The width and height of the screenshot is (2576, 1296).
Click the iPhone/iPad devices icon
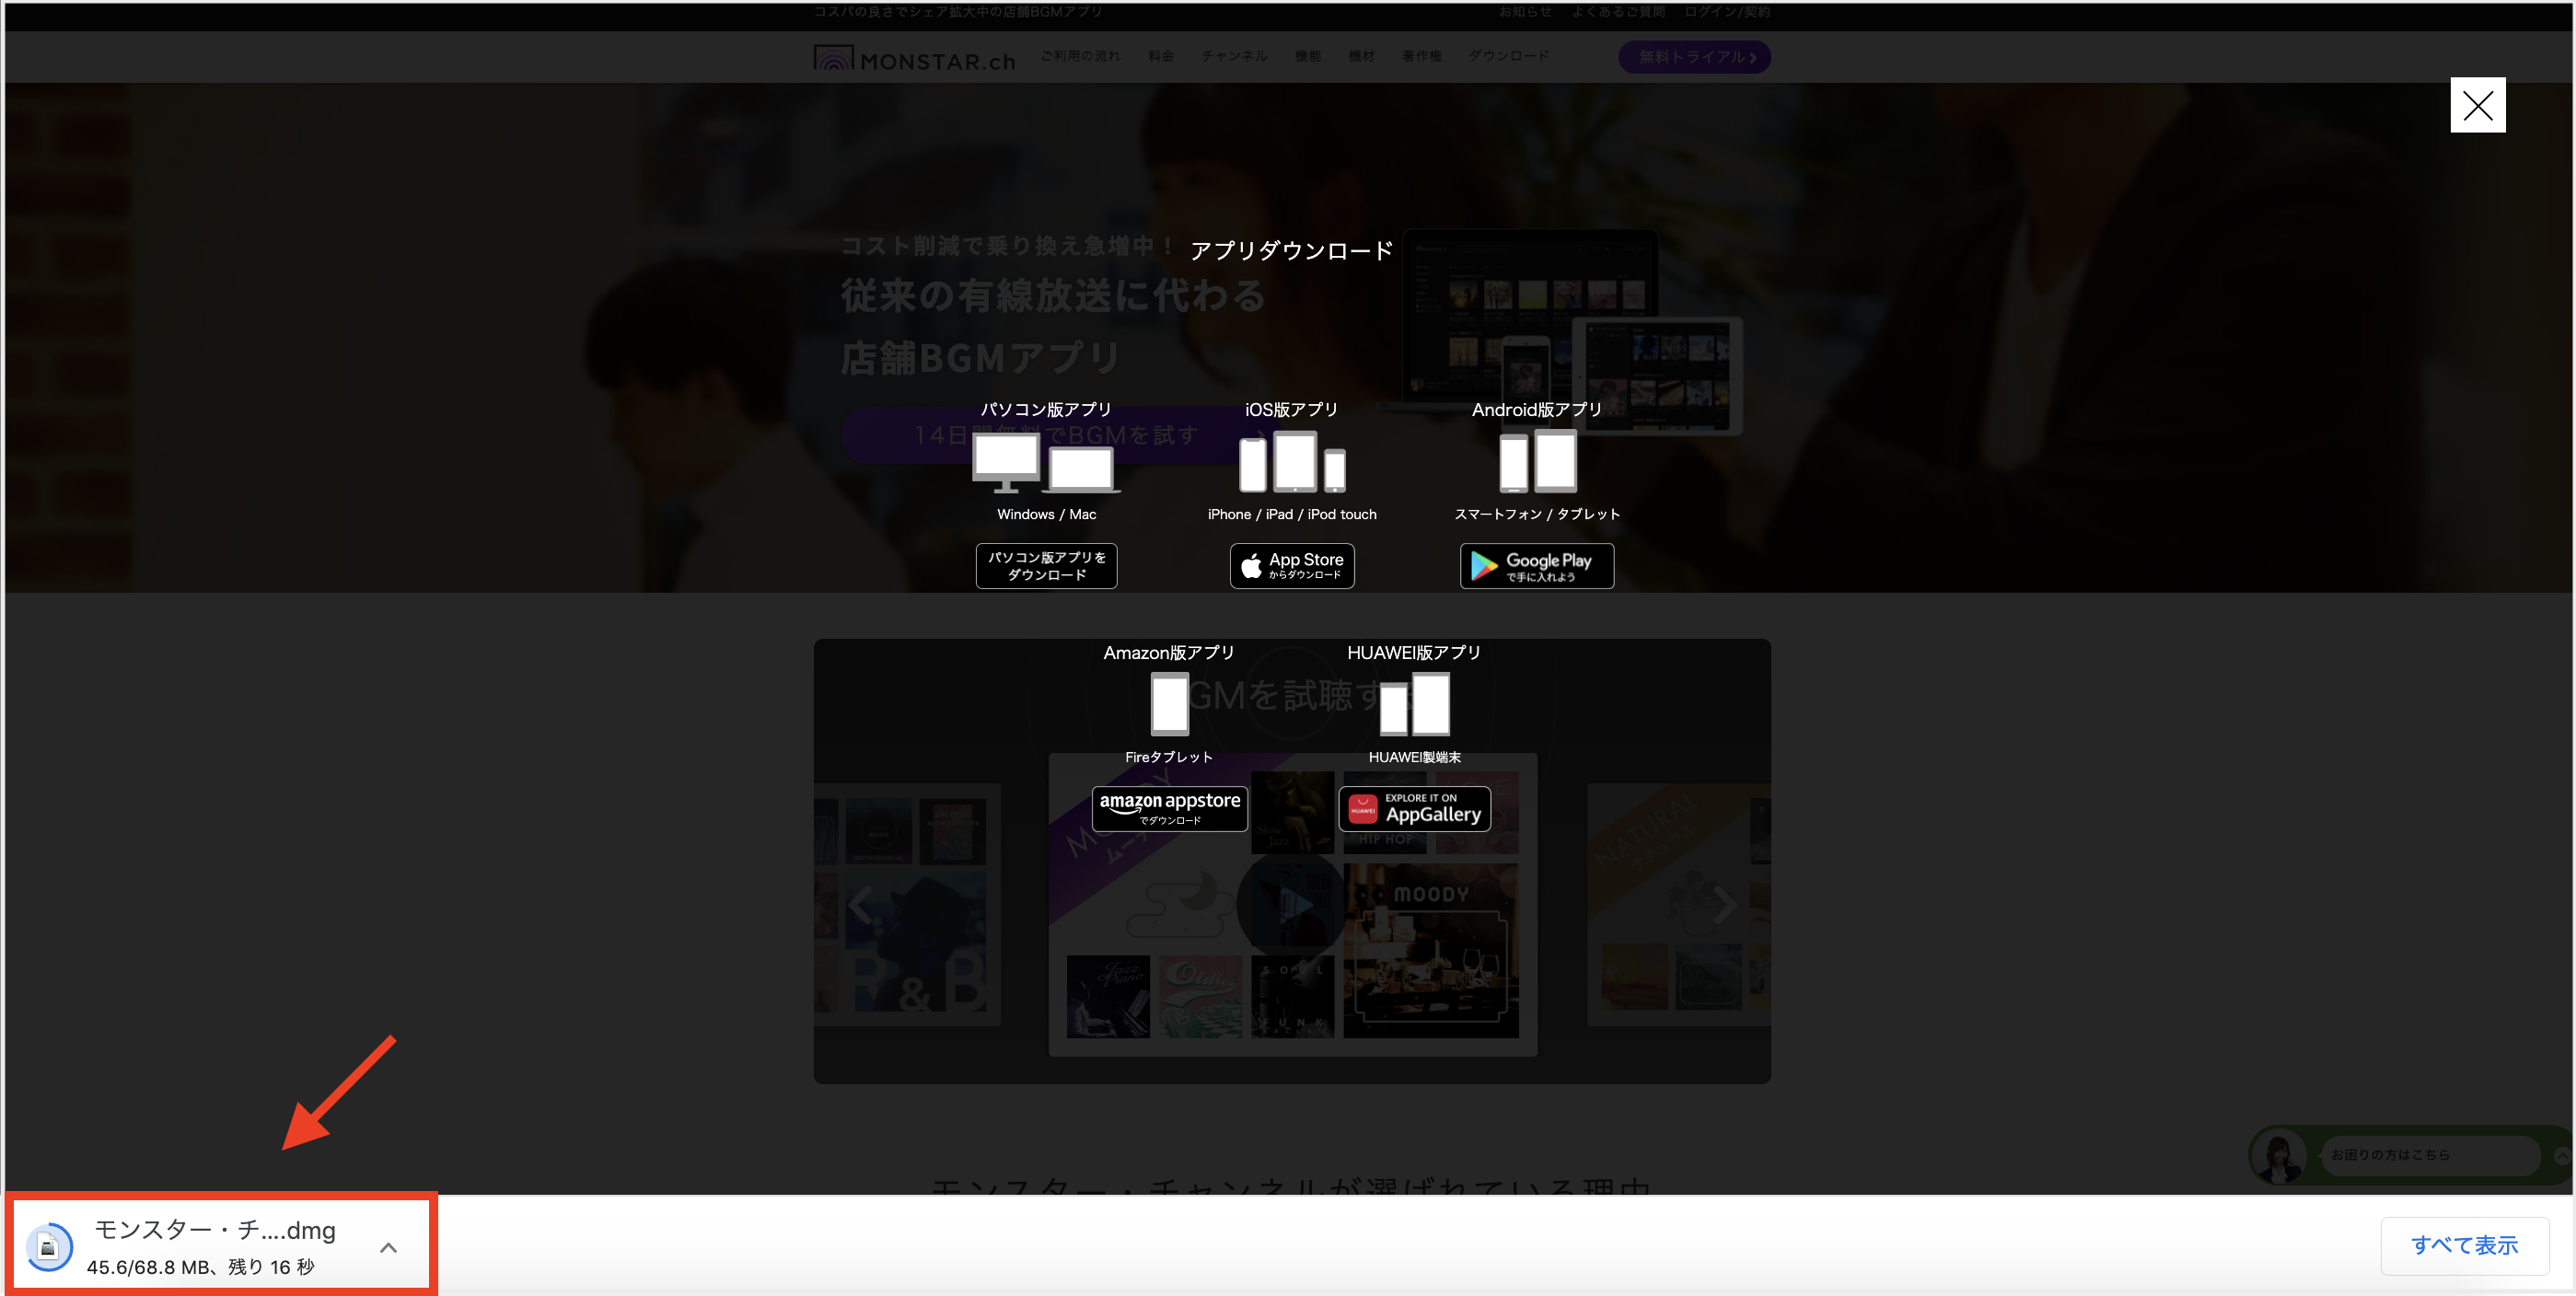pos(1291,462)
